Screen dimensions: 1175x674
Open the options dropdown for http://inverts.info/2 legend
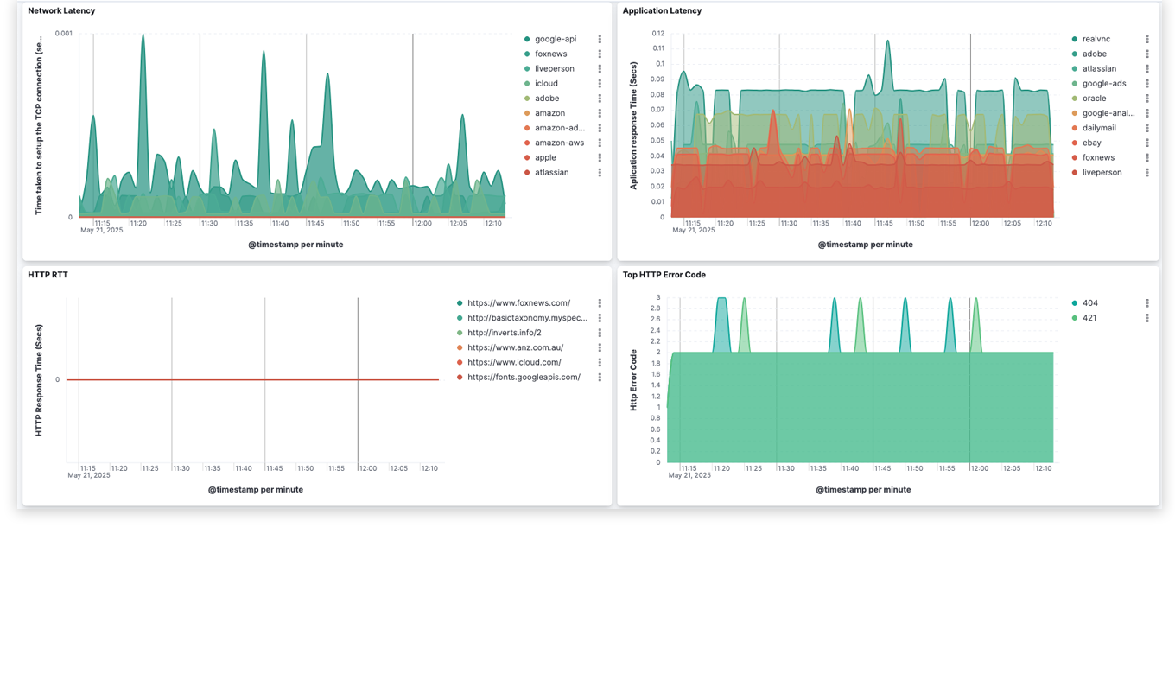[x=600, y=332]
